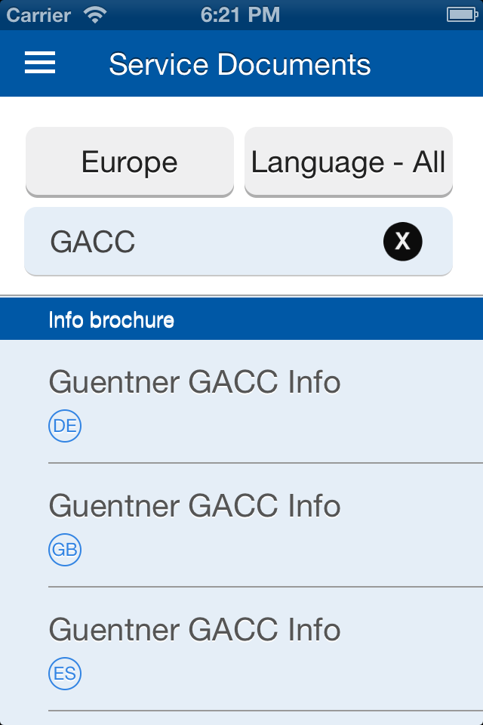Open the German Guentner GACC Info document
The image size is (483, 725).
195,383
